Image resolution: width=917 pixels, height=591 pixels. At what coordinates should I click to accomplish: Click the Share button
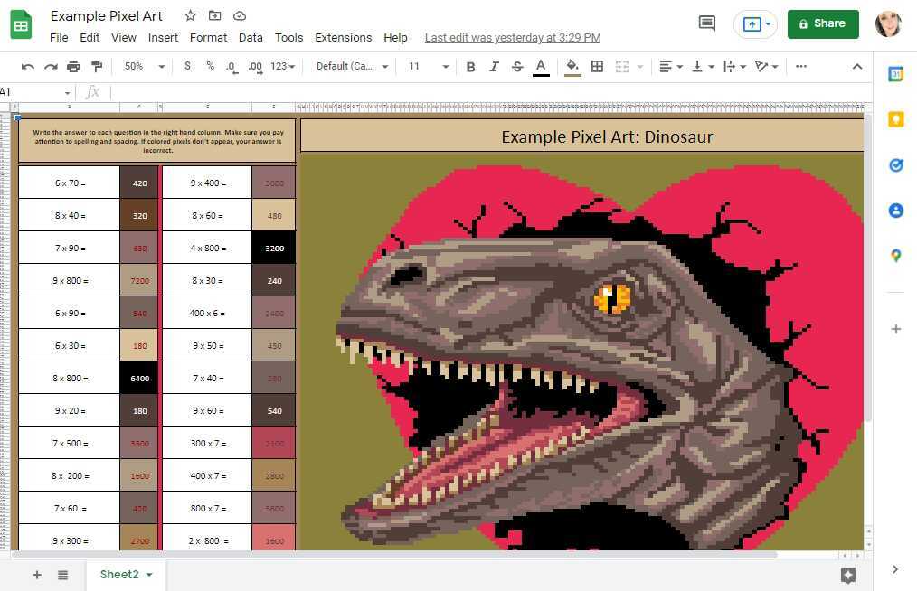(822, 23)
